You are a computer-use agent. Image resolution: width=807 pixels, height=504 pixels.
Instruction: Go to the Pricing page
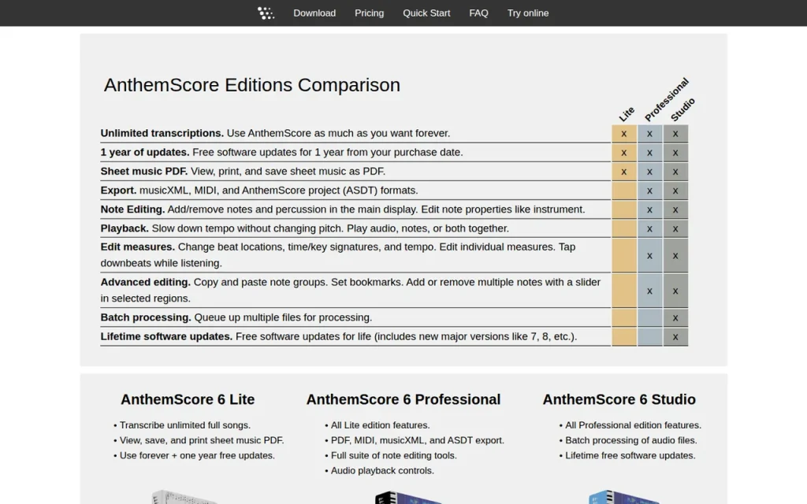[369, 13]
